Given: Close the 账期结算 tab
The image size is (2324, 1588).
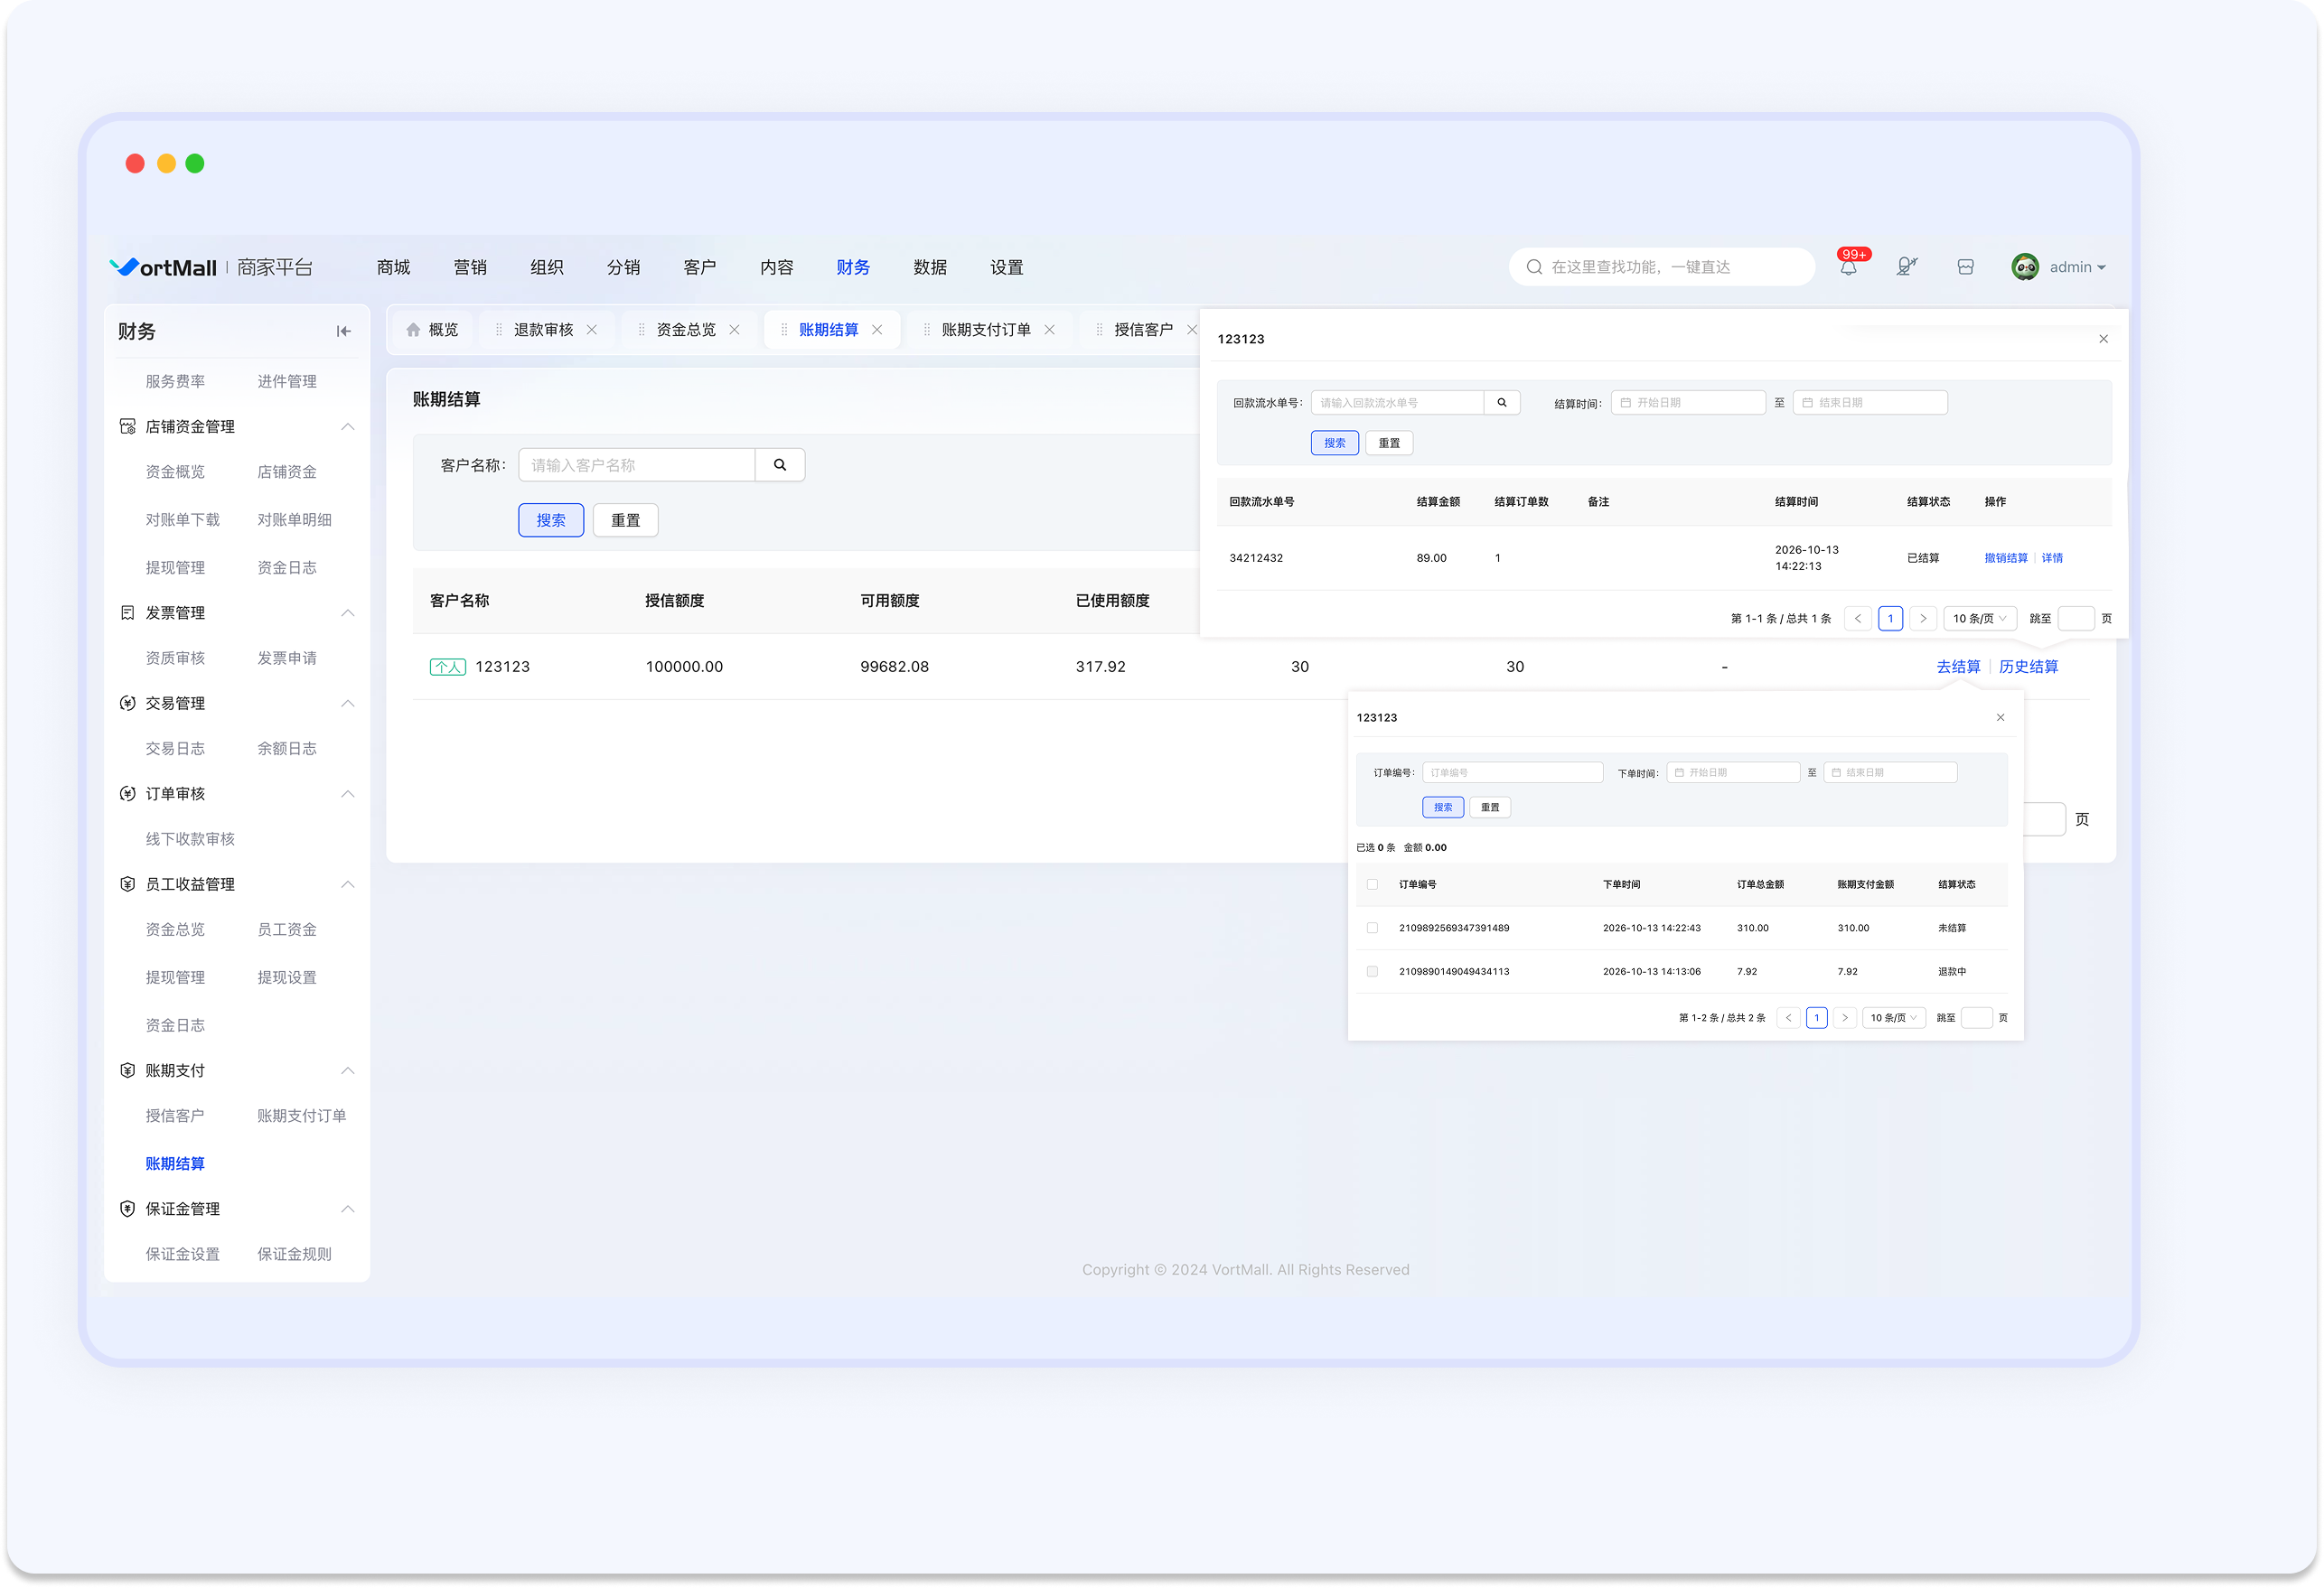Looking at the screenshot, I should 877,330.
